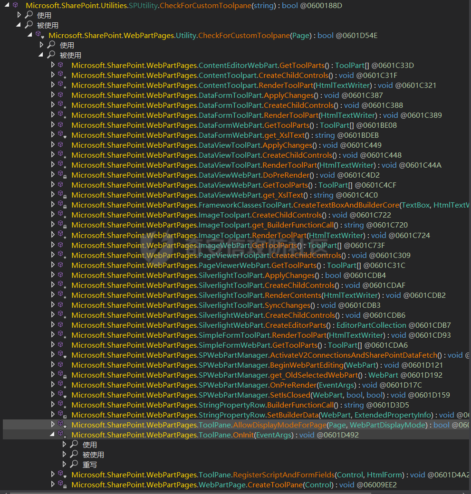This screenshot has width=471, height=494.
Task: Expand StringPropertyRow.BuilderFunctionCall entry
Action: pyautogui.click(x=53, y=405)
